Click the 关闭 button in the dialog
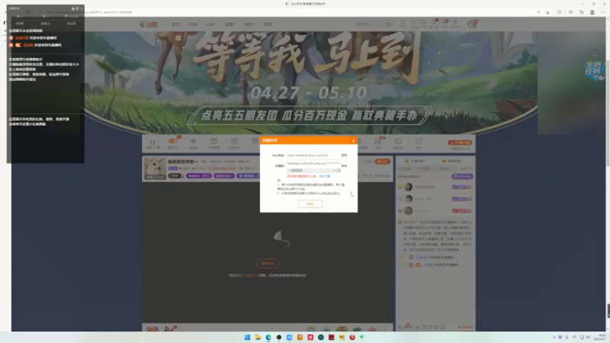This screenshot has height=343, width=610. point(310,204)
